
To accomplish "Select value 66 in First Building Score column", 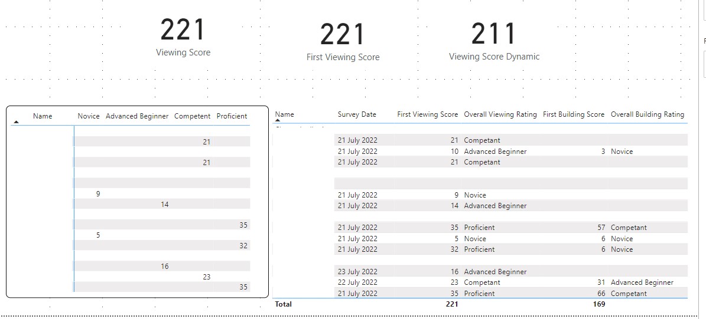I will [601, 294].
